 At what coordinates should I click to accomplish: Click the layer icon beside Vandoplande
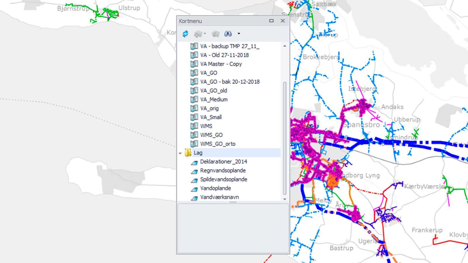[194, 189]
